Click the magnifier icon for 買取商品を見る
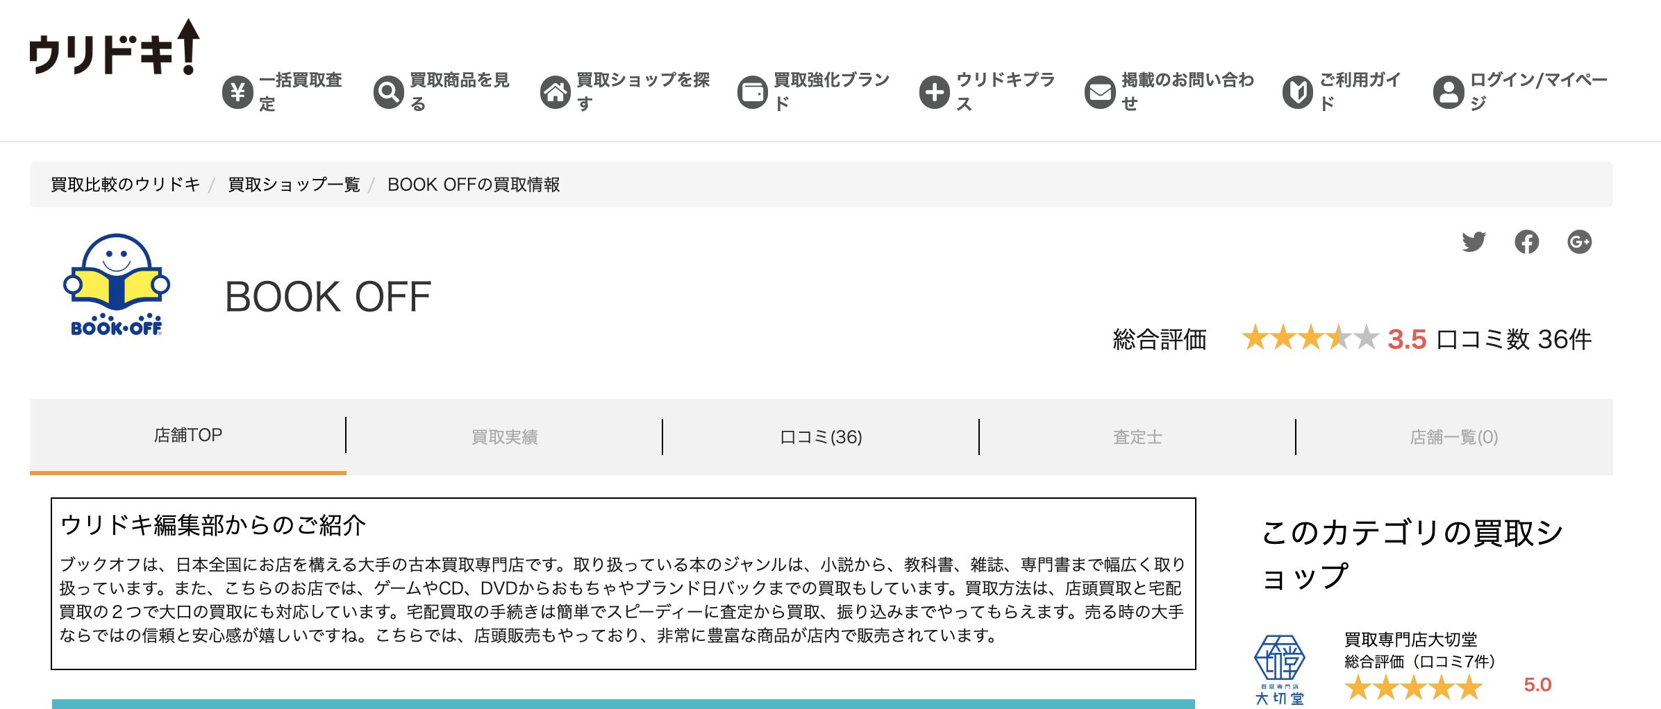This screenshot has height=709, width=1661. (x=388, y=92)
